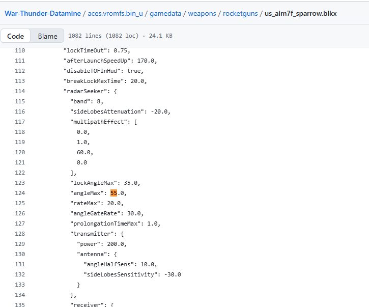This screenshot has width=369, height=307.
Task: Open the weapons folder breadcrumb link
Action: tap(202, 13)
